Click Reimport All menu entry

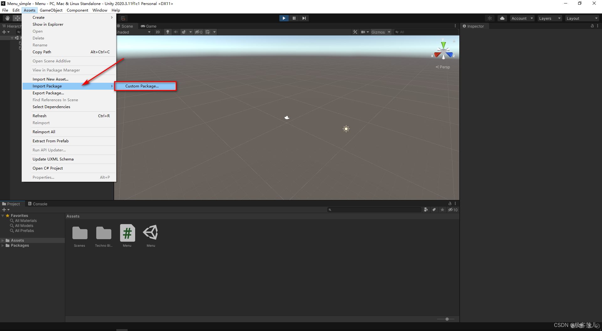point(69,132)
